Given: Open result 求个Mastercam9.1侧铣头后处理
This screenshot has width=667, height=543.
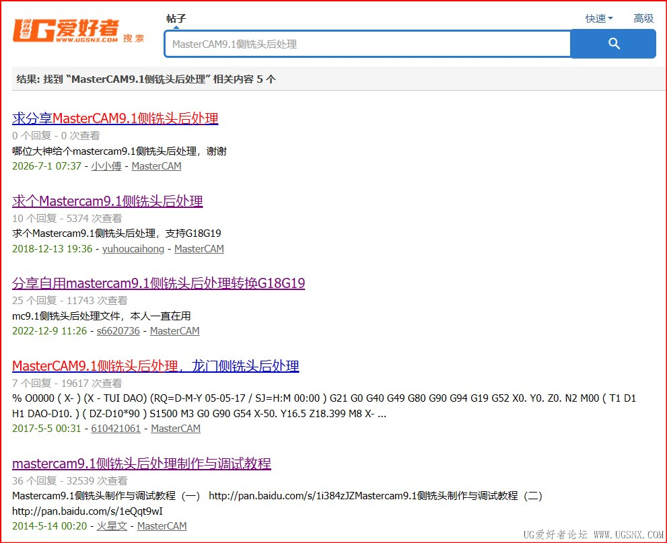Looking at the screenshot, I should pyautogui.click(x=108, y=201).
